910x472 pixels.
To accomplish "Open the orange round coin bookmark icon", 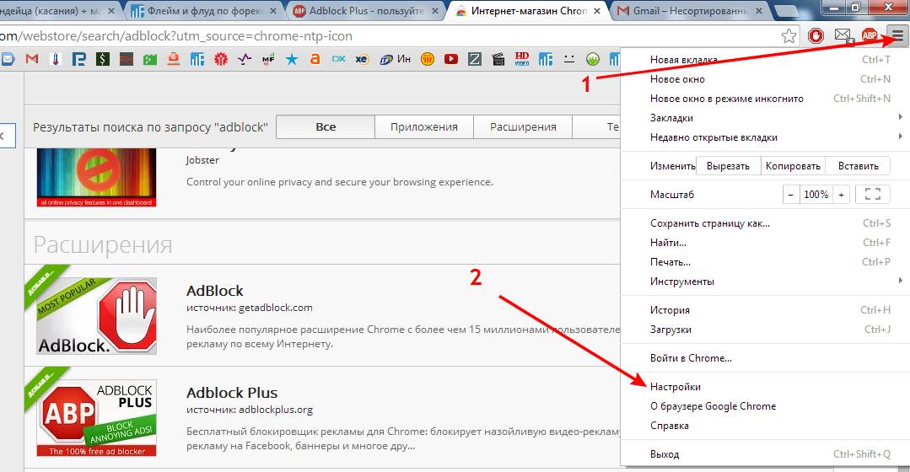I will click(x=427, y=59).
